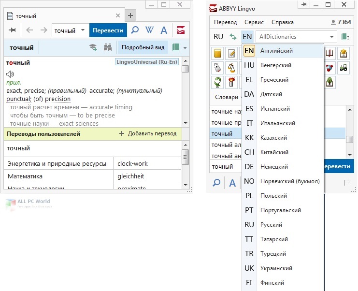Swap languages with green arrows icon
358x291 pixels.
click(x=233, y=37)
